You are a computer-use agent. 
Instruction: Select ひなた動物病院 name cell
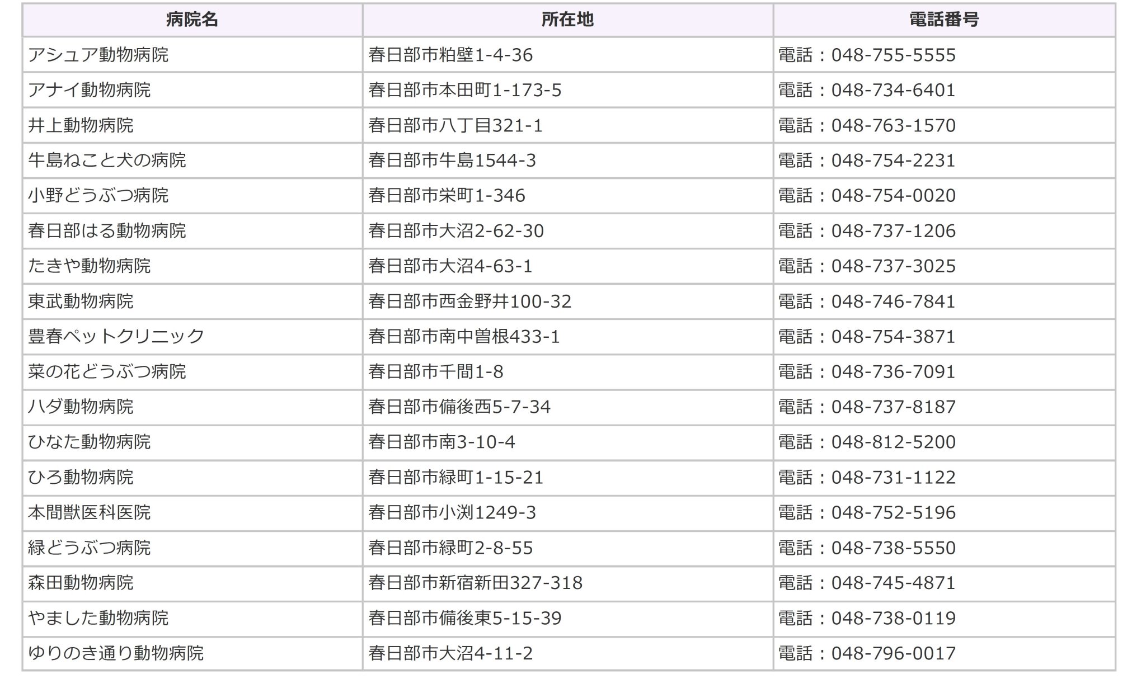90,442
